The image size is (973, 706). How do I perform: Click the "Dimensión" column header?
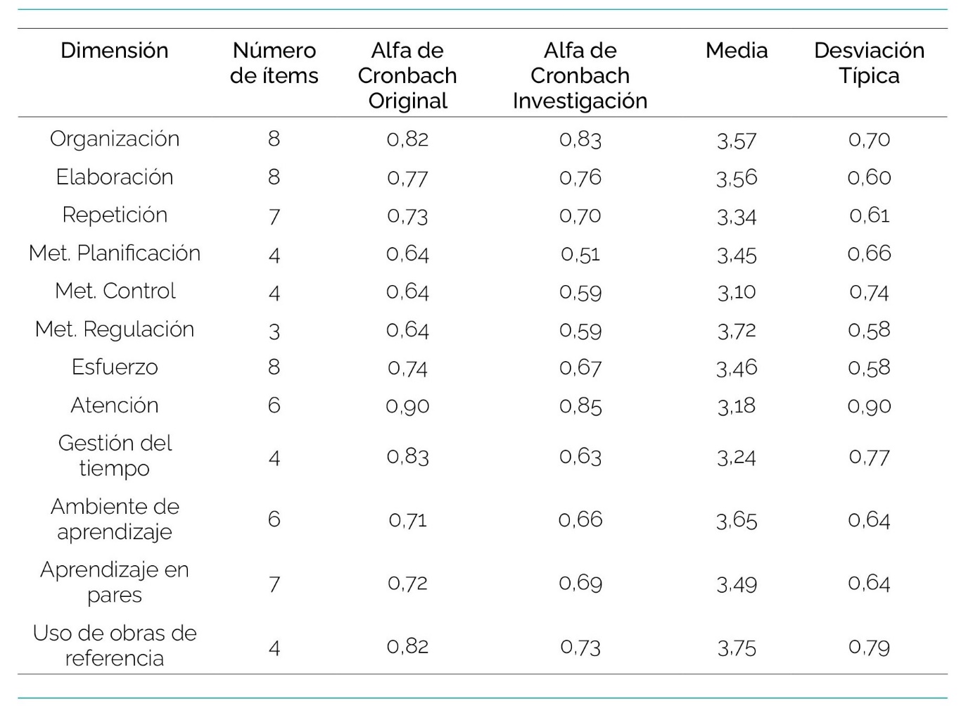pyautogui.click(x=115, y=51)
